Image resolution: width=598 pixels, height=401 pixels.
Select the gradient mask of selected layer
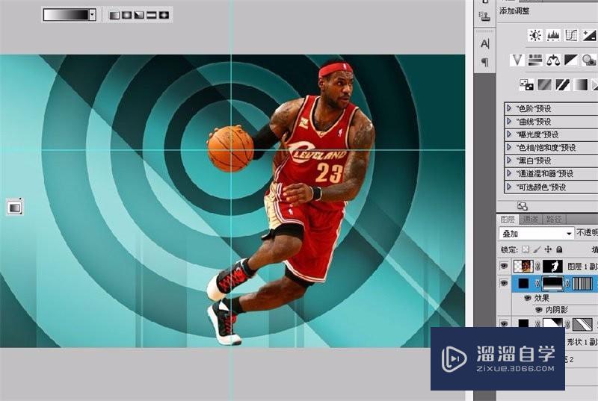pos(552,284)
